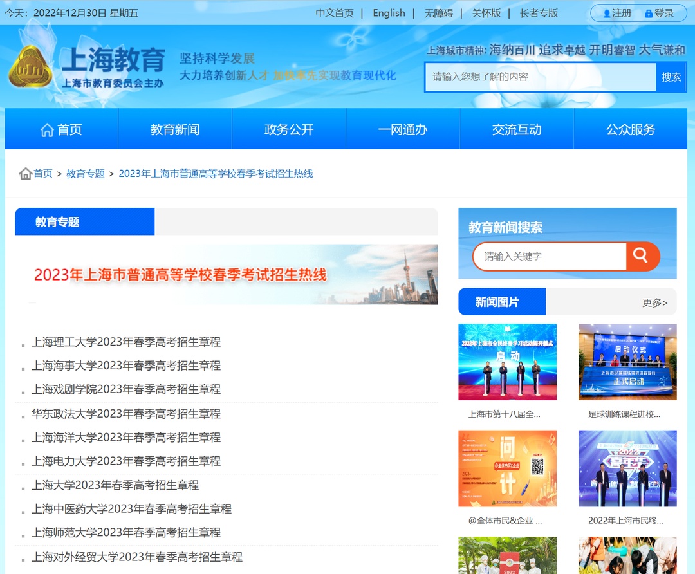Open 上海中医药大学2023年春季高考招生章程
Image resolution: width=695 pixels, height=574 pixels.
131,508
